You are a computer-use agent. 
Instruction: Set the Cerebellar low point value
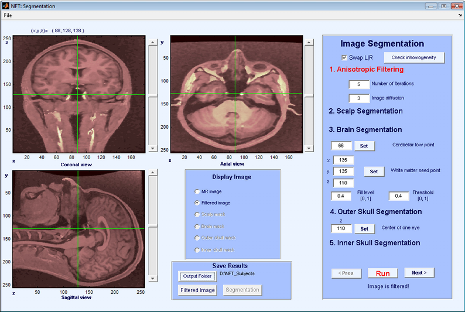click(x=364, y=146)
